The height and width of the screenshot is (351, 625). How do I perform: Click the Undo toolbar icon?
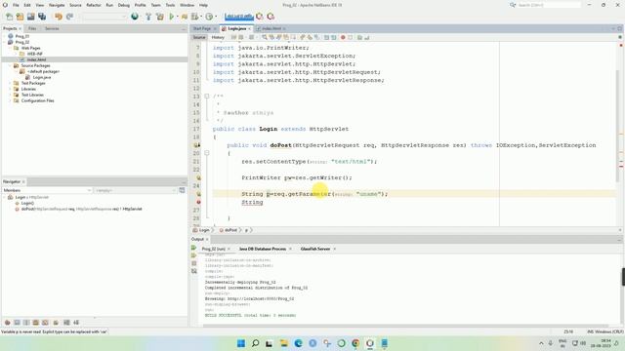tap(59, 17)
